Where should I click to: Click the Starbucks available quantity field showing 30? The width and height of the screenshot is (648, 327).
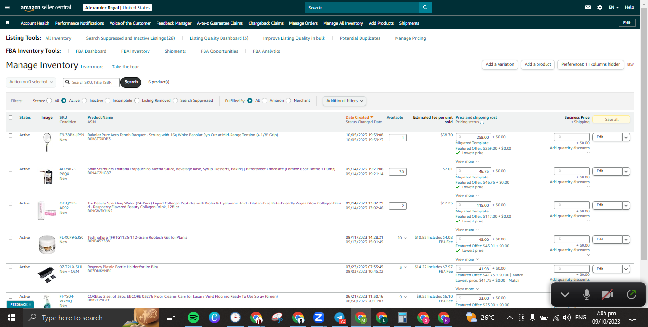coord(398,172)
